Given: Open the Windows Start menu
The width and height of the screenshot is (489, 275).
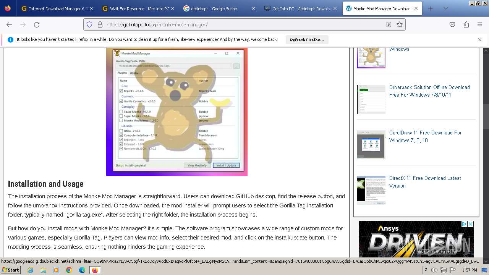Looking at the screenshot, I should point(10,270).
